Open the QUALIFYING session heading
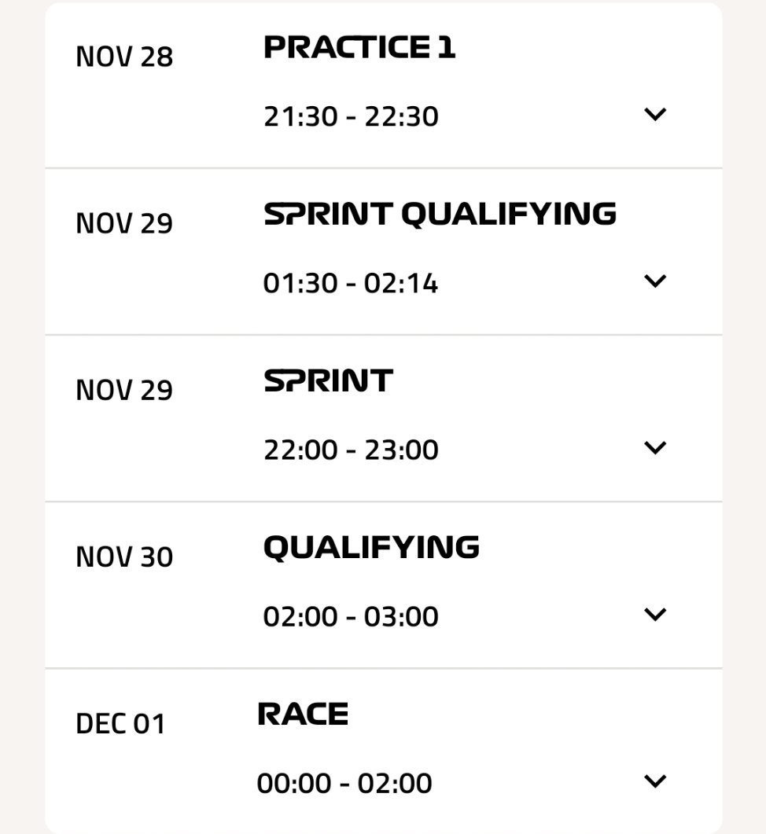 click(371, 548)
